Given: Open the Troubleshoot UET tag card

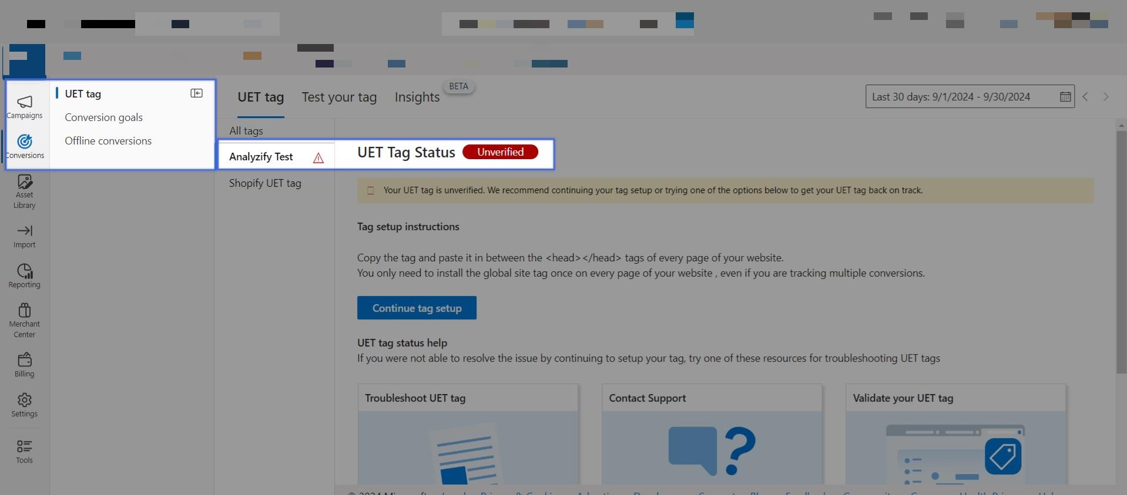Looking at the screenshot, I should pos(468,435).
